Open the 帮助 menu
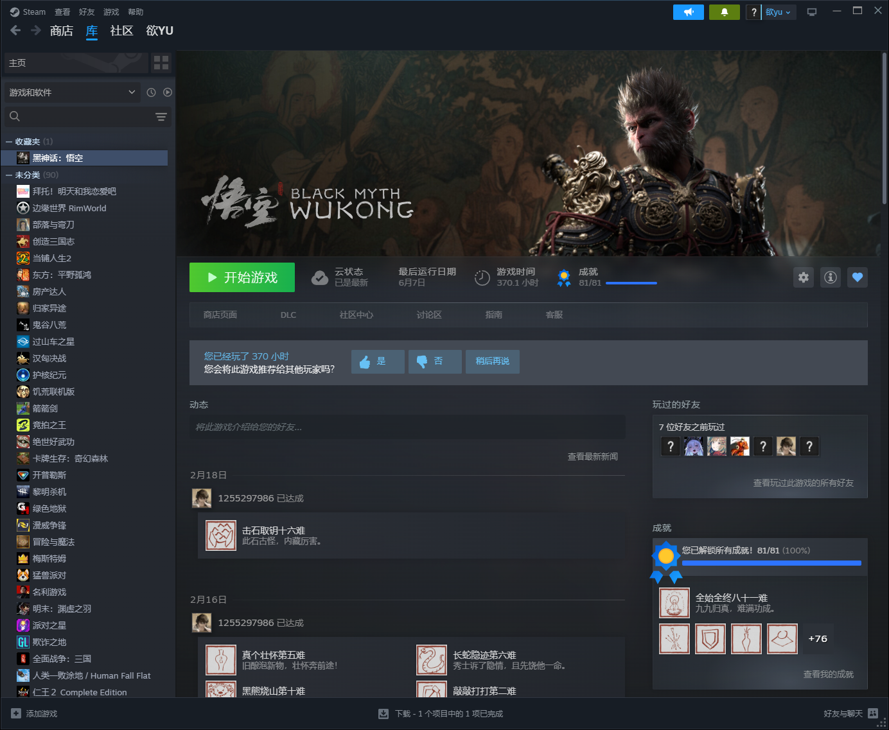 tap(136, 12)
